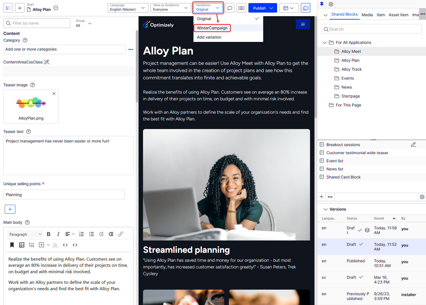426x305 pixels.
Task: Open the Optimizely site hamburger menu
Action: [303, 24]
